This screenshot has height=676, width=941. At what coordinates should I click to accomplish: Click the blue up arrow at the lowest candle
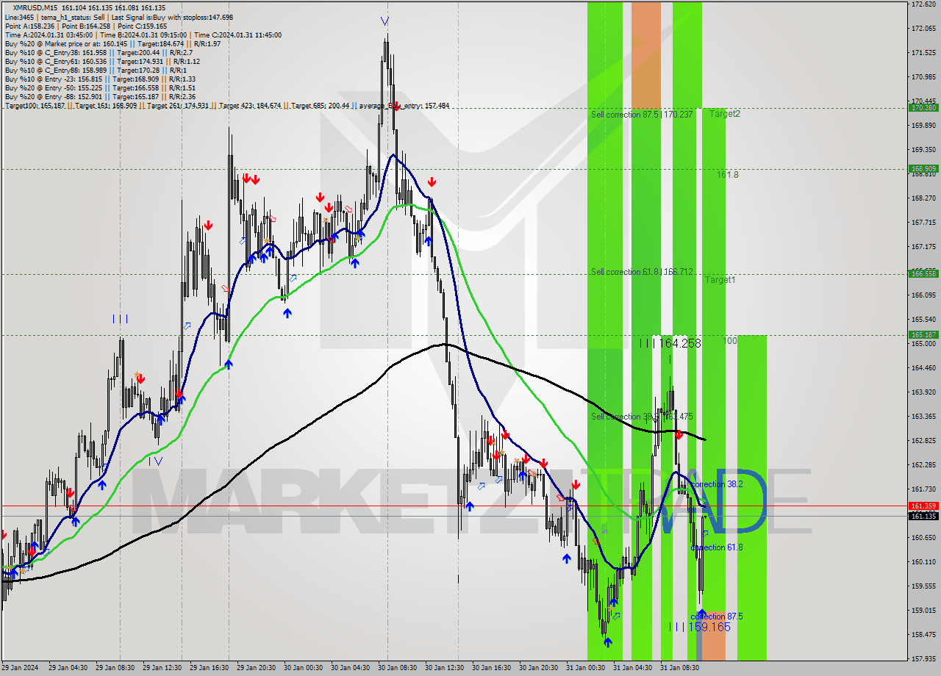click(x=607, y=642)
